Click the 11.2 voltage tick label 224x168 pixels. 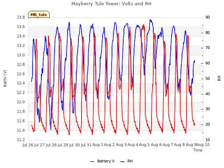[21, 140]
